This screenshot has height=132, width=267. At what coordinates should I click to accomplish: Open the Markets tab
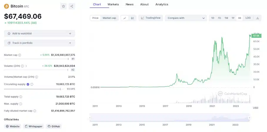point(113,4)
